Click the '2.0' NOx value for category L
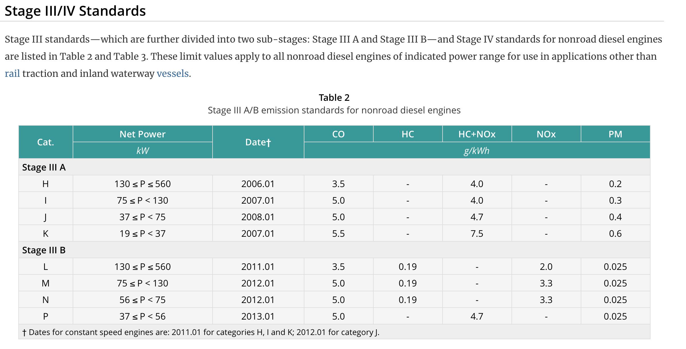The image size is (686, 349). pos(546,266)
